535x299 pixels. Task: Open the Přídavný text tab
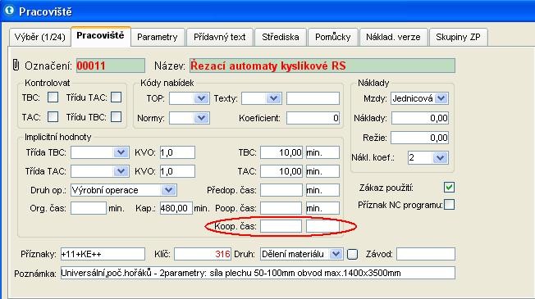point(219,37)
